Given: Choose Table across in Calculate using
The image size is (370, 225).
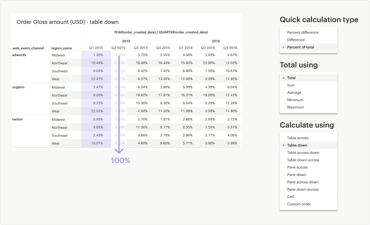Looking at the screenshot, I should coord(298,138).
